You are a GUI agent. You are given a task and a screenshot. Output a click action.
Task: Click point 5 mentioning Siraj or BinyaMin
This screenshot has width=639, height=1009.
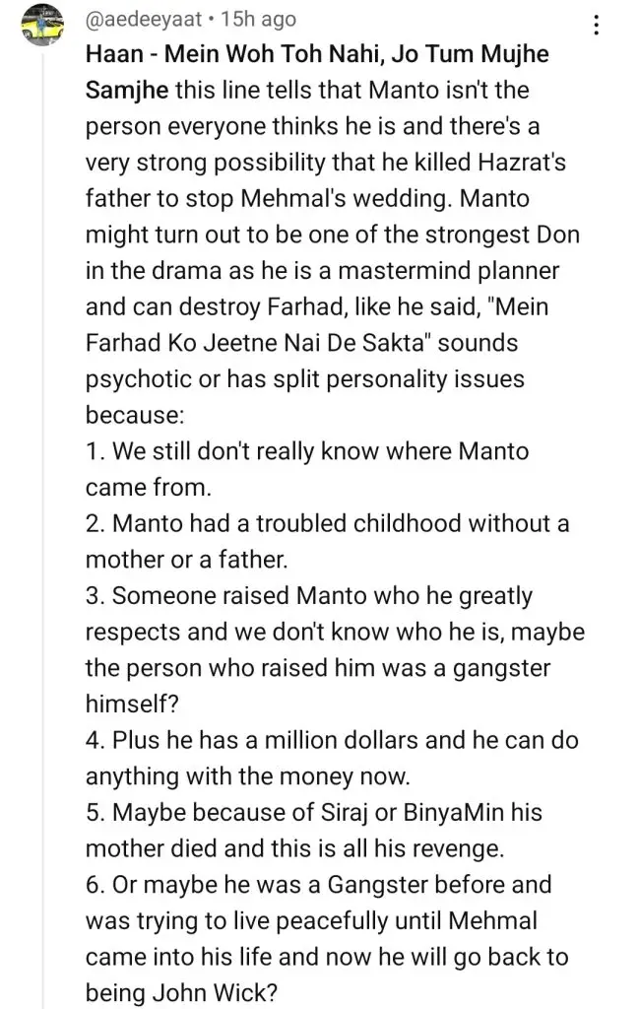[x=313, y=813]
